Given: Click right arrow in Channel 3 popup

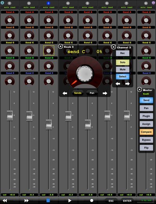Looking at the screenshot, I should (127, 84).
